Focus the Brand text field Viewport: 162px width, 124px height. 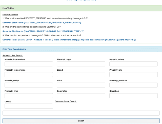click(x=81, y=74)
